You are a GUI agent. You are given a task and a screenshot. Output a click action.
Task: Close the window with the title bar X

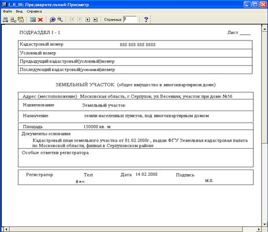[x=263, y=5]
